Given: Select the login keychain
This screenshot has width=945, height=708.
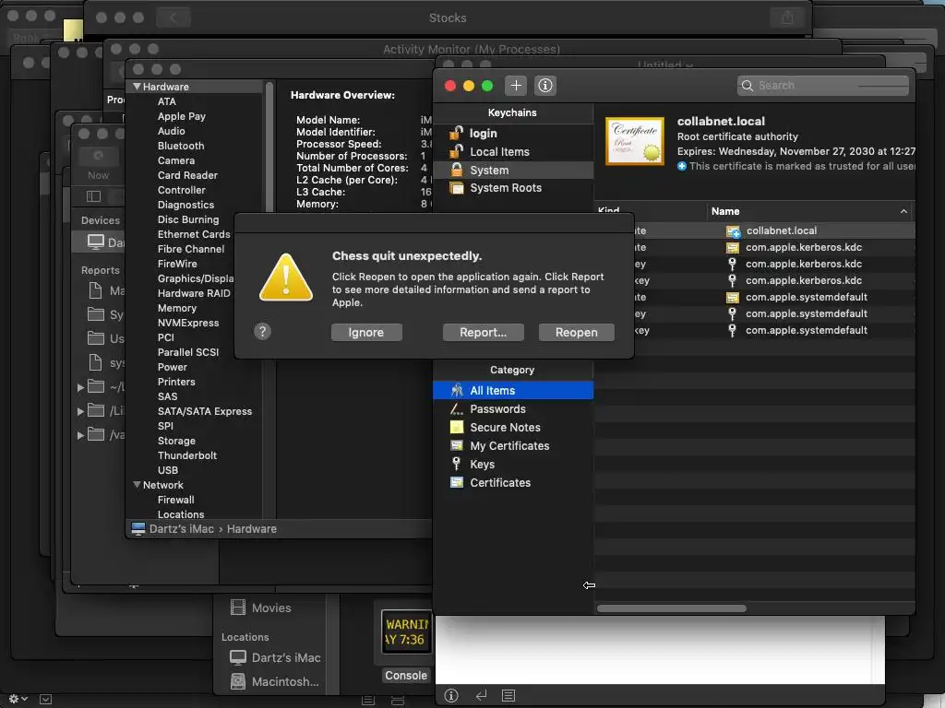Looking at the screenshot, I should (513, 133).
